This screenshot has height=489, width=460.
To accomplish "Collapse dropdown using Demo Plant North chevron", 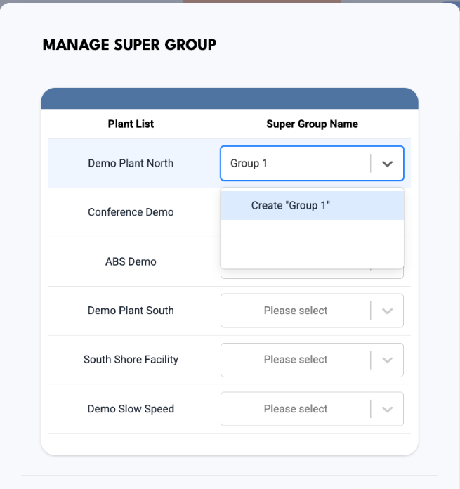I will (387, 164).
